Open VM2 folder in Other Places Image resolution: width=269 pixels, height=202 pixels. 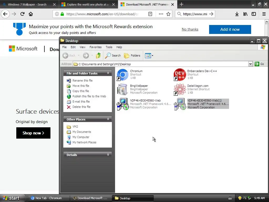click(75, 127)
